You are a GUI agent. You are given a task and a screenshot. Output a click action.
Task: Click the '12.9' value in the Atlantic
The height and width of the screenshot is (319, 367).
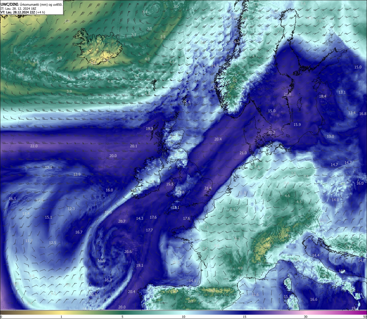77,174
